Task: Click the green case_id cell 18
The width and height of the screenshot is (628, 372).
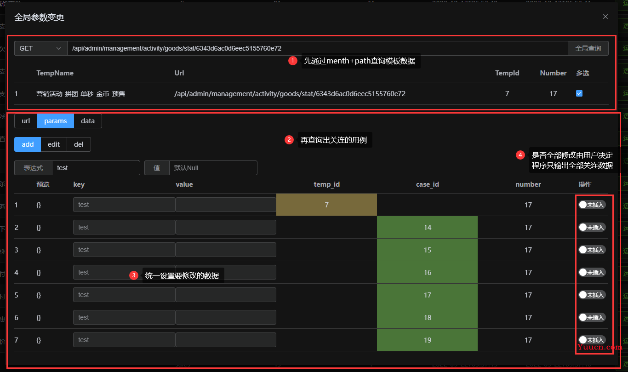Action: [x=427, y=317]
